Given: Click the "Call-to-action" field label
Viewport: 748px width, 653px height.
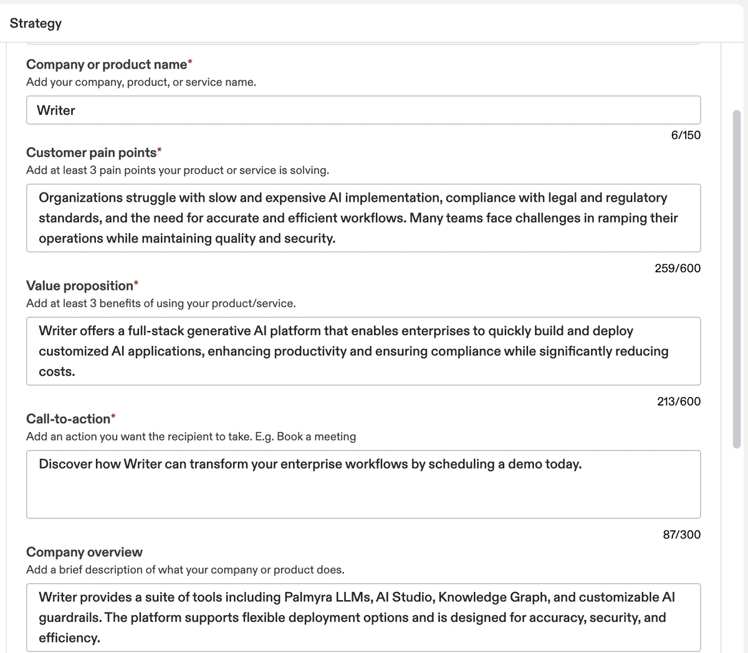Looking at the screenshot, I should [x=68, y=419].
